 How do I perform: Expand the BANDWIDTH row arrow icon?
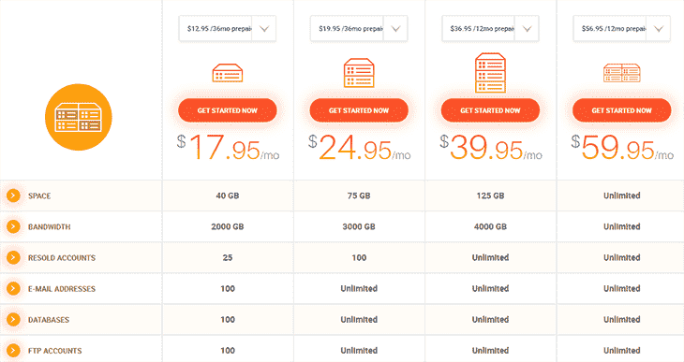[x=13, y=226]
